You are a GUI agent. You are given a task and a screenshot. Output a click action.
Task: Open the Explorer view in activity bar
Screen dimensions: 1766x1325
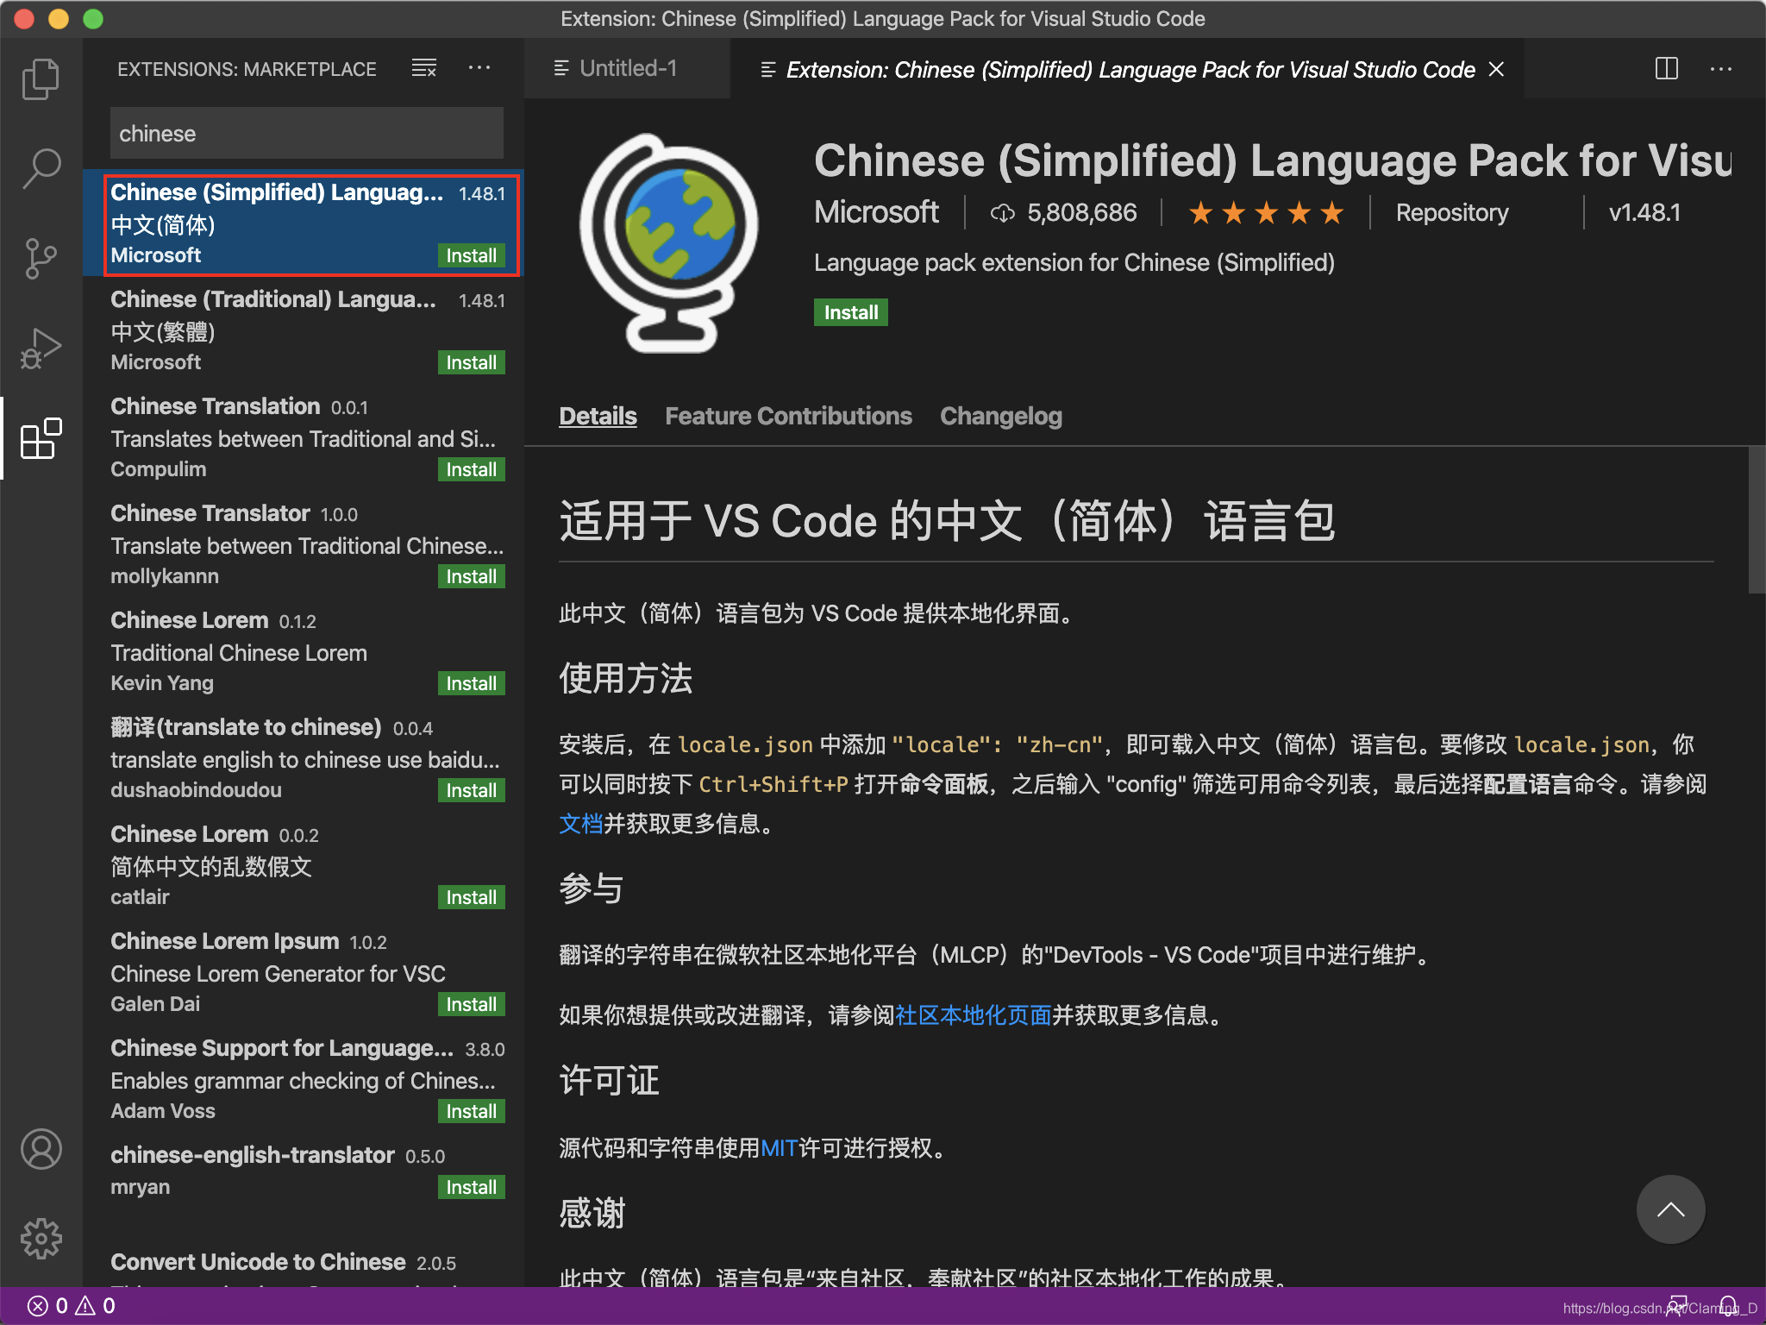click(x=41, y=78)
